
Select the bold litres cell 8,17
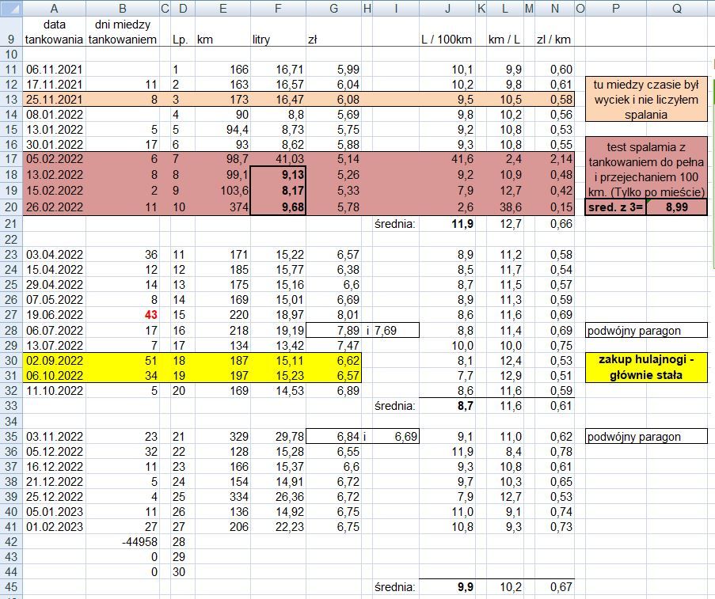coord(278,191)
